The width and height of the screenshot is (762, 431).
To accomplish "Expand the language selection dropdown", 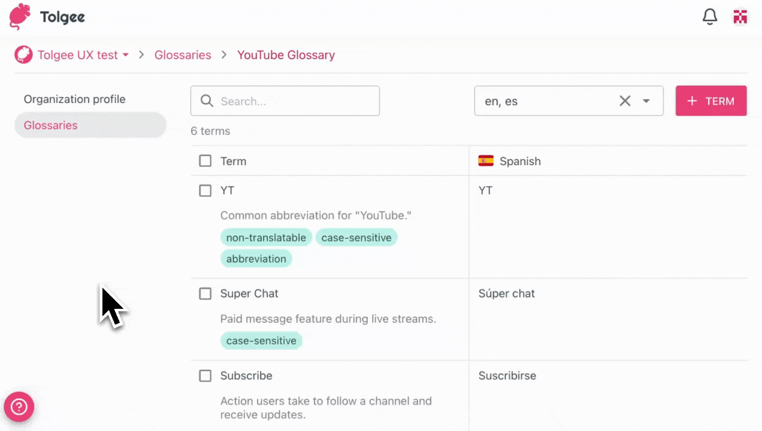I will click(x=646, y=101).
